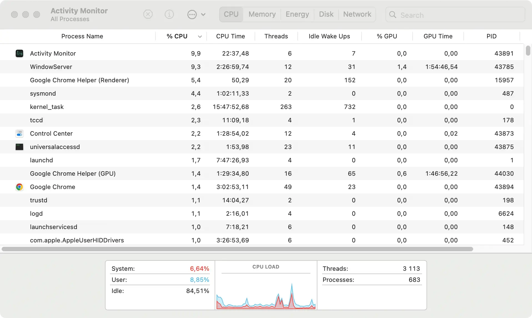This screenshot has height=318, width=532.
Task: Click the horizontal scrollbar below process list
Action: pos(237,249)
